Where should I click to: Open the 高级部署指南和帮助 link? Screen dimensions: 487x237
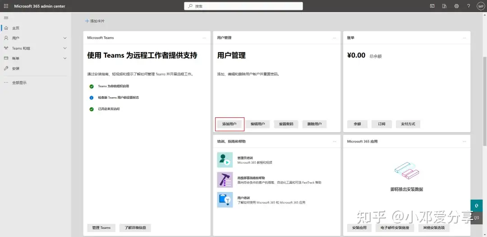[251, 178]
